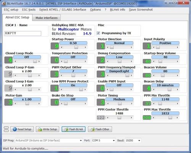The image size is (191, 153).
Task: Click the Startup Power green value indicator
Action: (55, 46)
